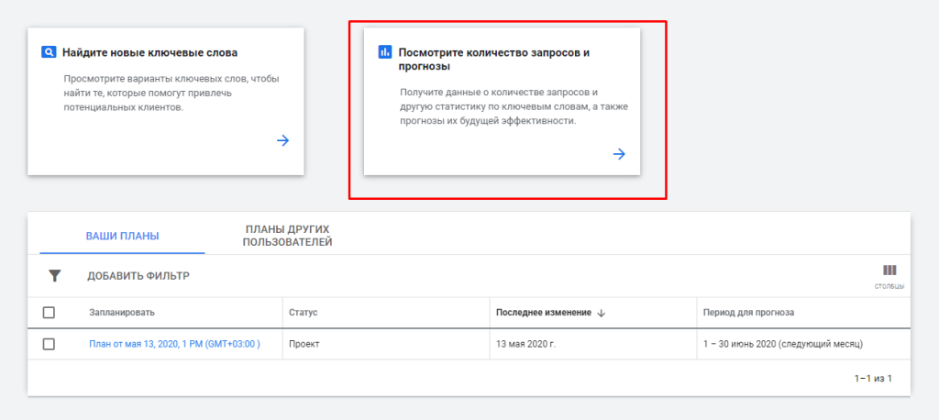939x420 pixels.
Task: Open link План от мая 13, 2020
Action: point(174,344)
